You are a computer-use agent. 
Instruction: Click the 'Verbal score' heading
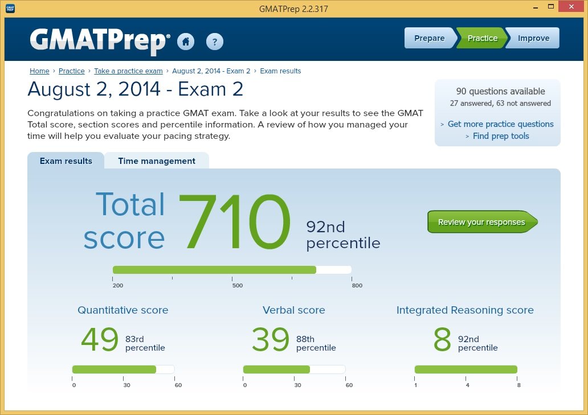point(294,310)
